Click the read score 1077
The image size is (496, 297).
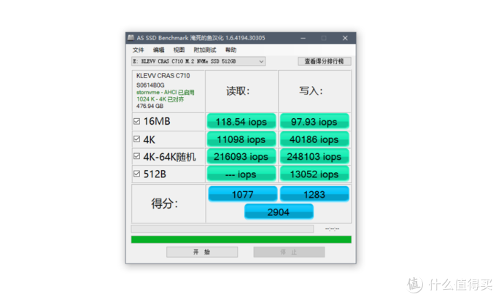pos(243,194)
